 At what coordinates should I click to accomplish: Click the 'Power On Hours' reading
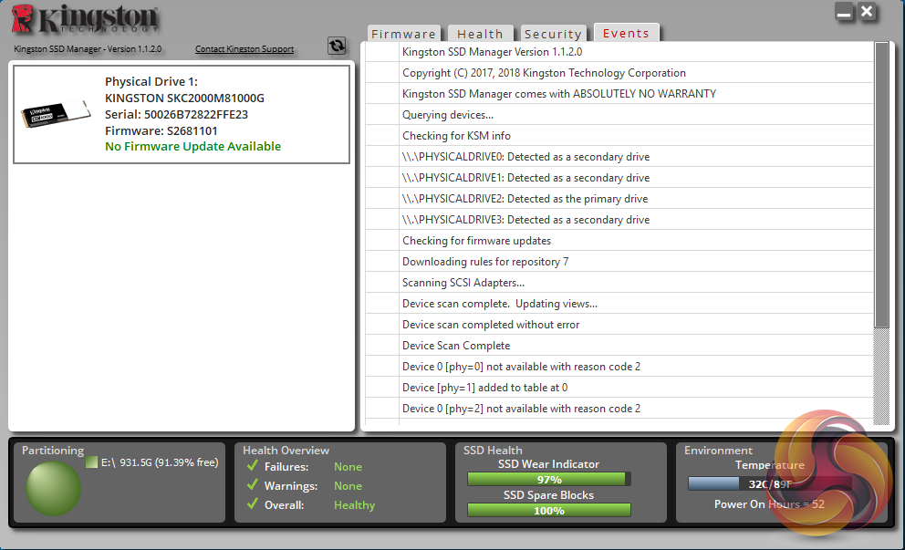(769, 503)
